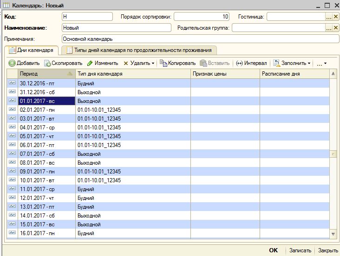Click 01.01-10.01_12345 in the 09.01.2017 row
The height and width of the screenshot is (256, 340).
click(99, 172)
